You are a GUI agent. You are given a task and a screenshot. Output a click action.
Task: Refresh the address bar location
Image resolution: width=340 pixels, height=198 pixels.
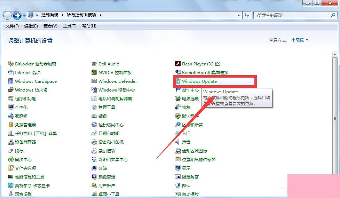tap(246, 15)
